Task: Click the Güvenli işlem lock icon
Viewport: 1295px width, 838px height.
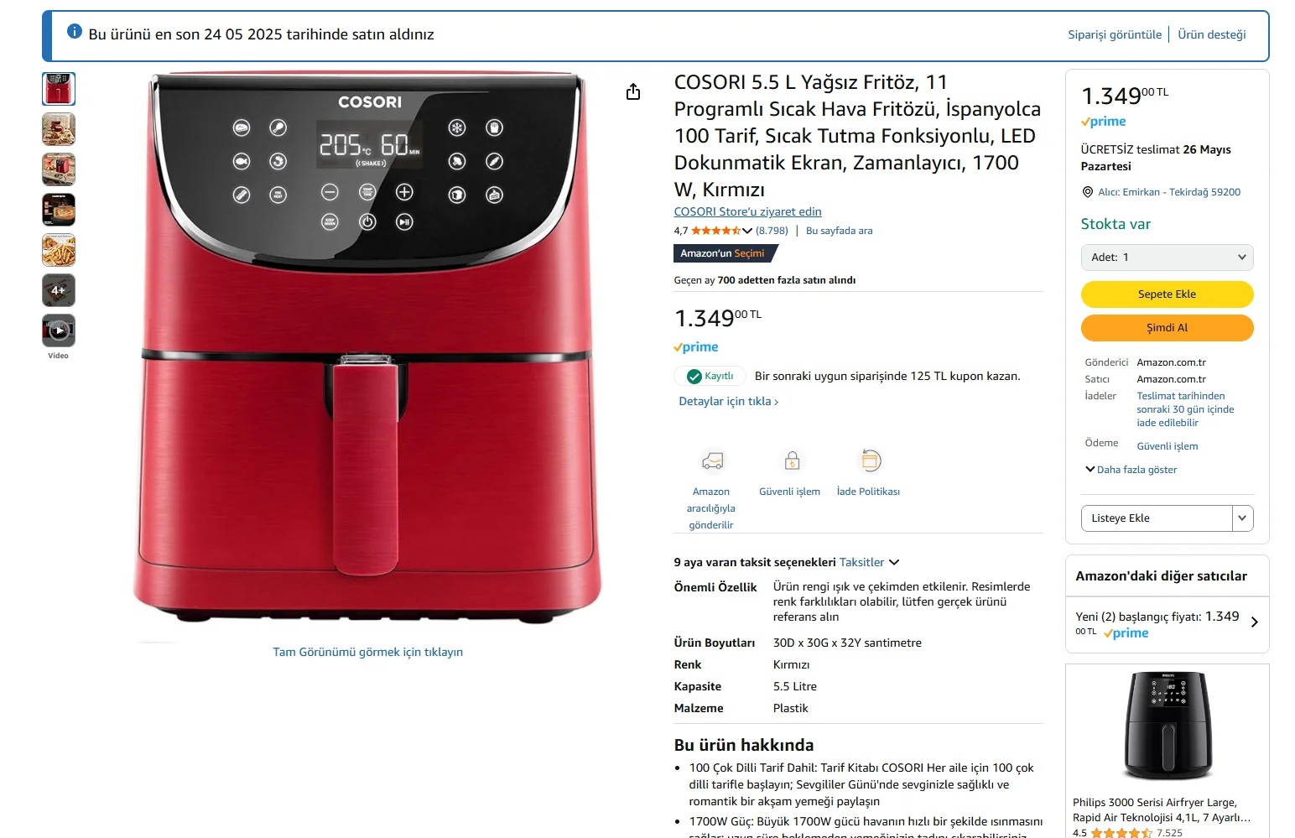Action: [792, 461]
